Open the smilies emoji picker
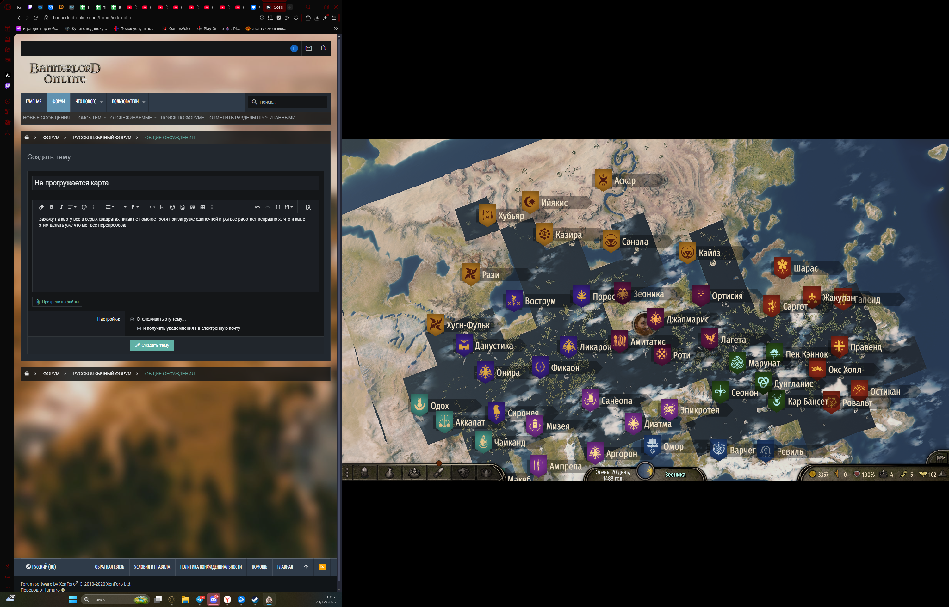 [x=172, y=207]
